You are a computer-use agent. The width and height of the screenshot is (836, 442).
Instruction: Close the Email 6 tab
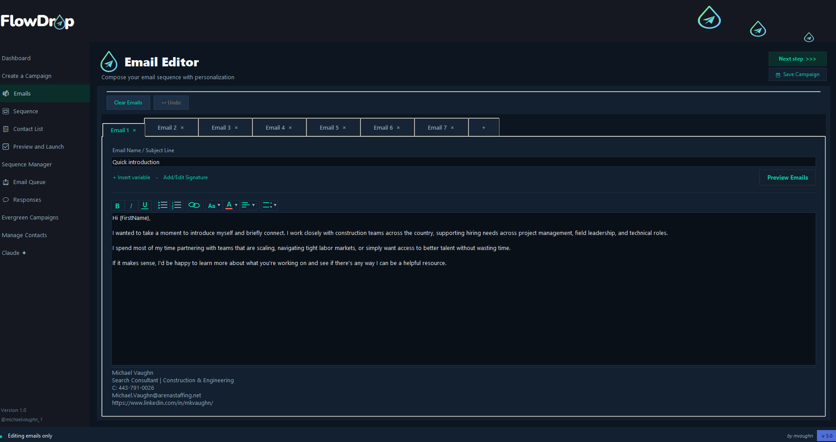click(x=399, y=128)
